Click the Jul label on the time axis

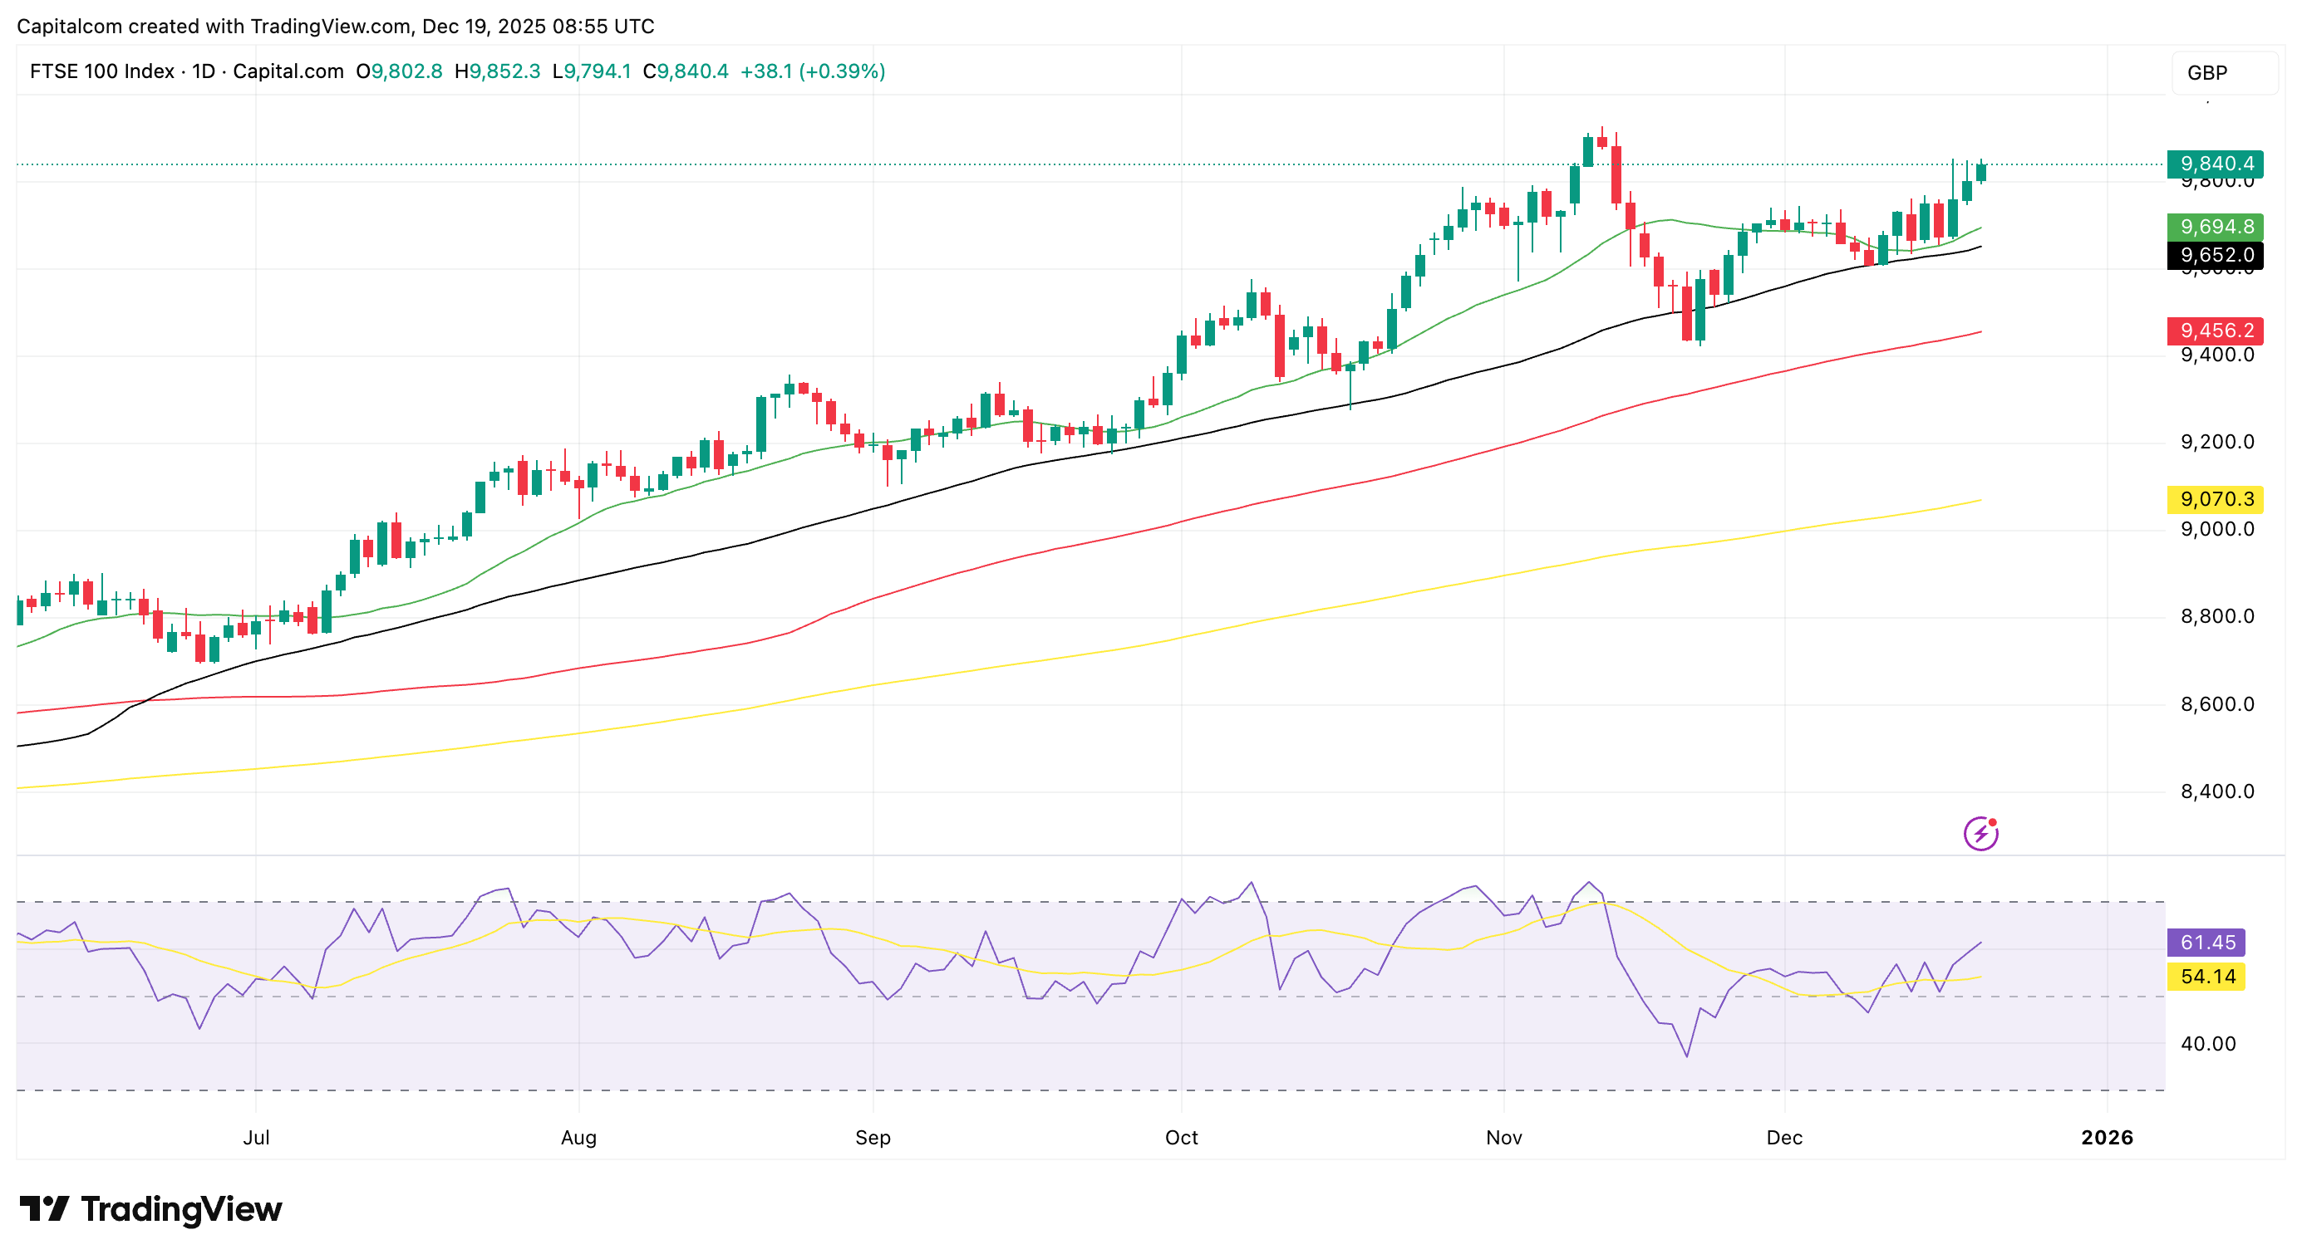click(256, 1138)
